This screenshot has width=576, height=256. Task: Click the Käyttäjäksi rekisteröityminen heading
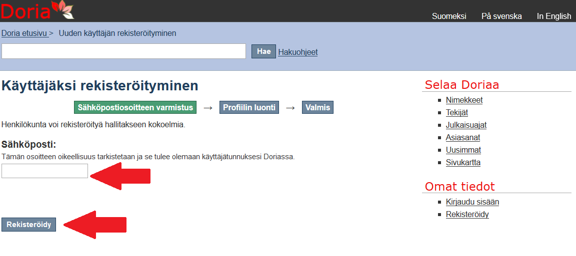click(100, 86)
